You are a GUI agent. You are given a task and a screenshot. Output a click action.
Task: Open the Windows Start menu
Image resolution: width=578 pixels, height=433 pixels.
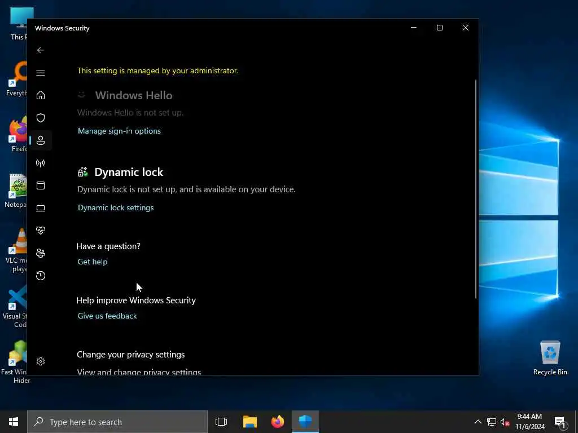14,422
